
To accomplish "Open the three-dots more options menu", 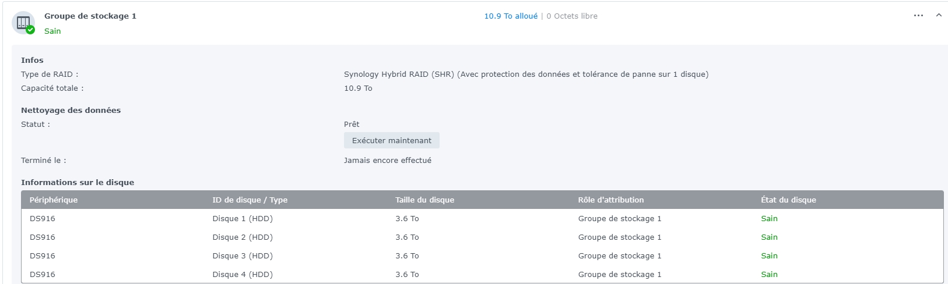I will pyautogui.click(x=918, y=16).
